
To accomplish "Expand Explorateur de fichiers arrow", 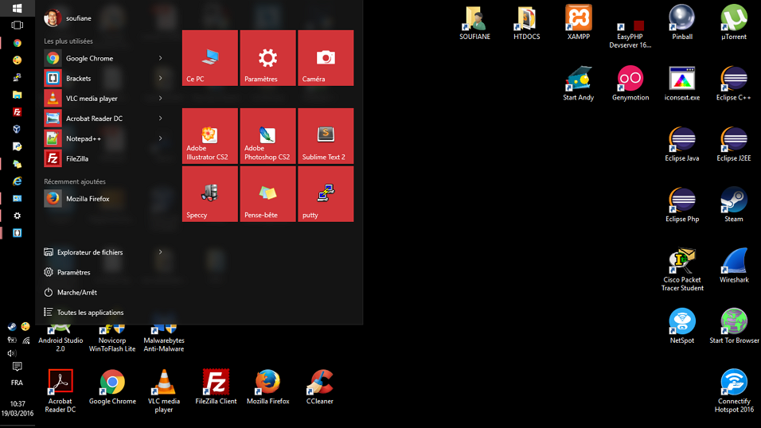I will (x=160, y=252).
